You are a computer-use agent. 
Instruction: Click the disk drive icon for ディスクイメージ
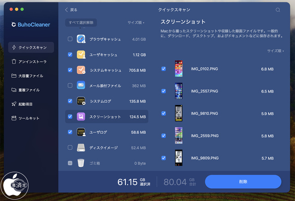[x=81, y=148]
